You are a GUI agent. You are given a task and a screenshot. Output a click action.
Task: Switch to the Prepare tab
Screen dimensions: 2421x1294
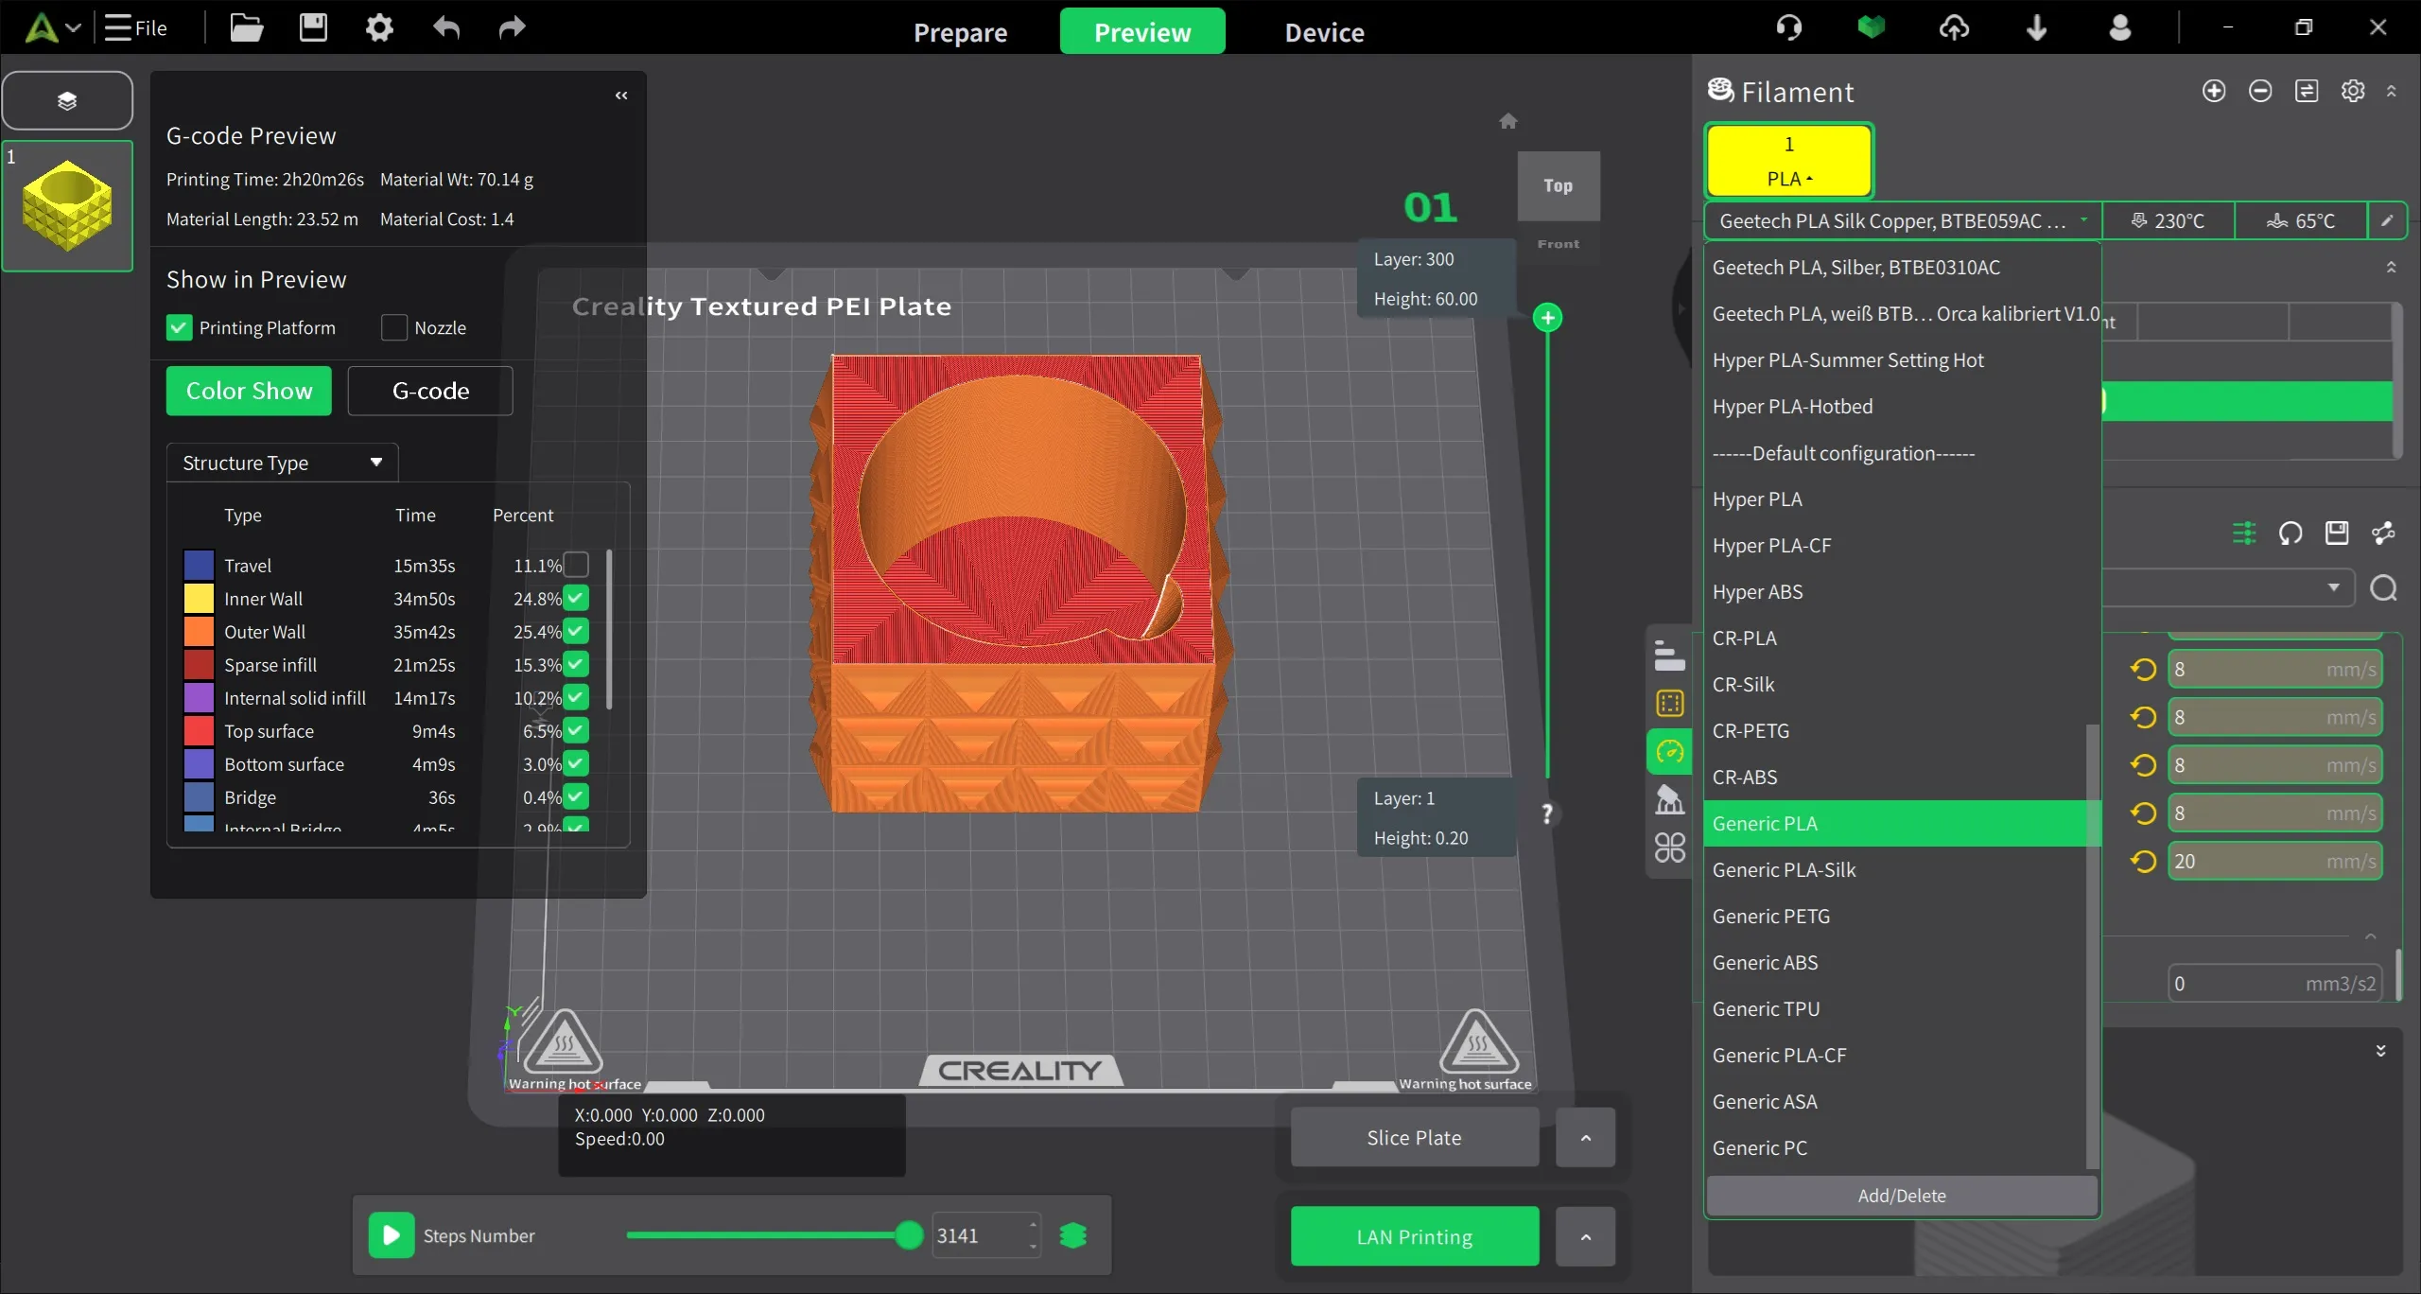coord(960,32)
